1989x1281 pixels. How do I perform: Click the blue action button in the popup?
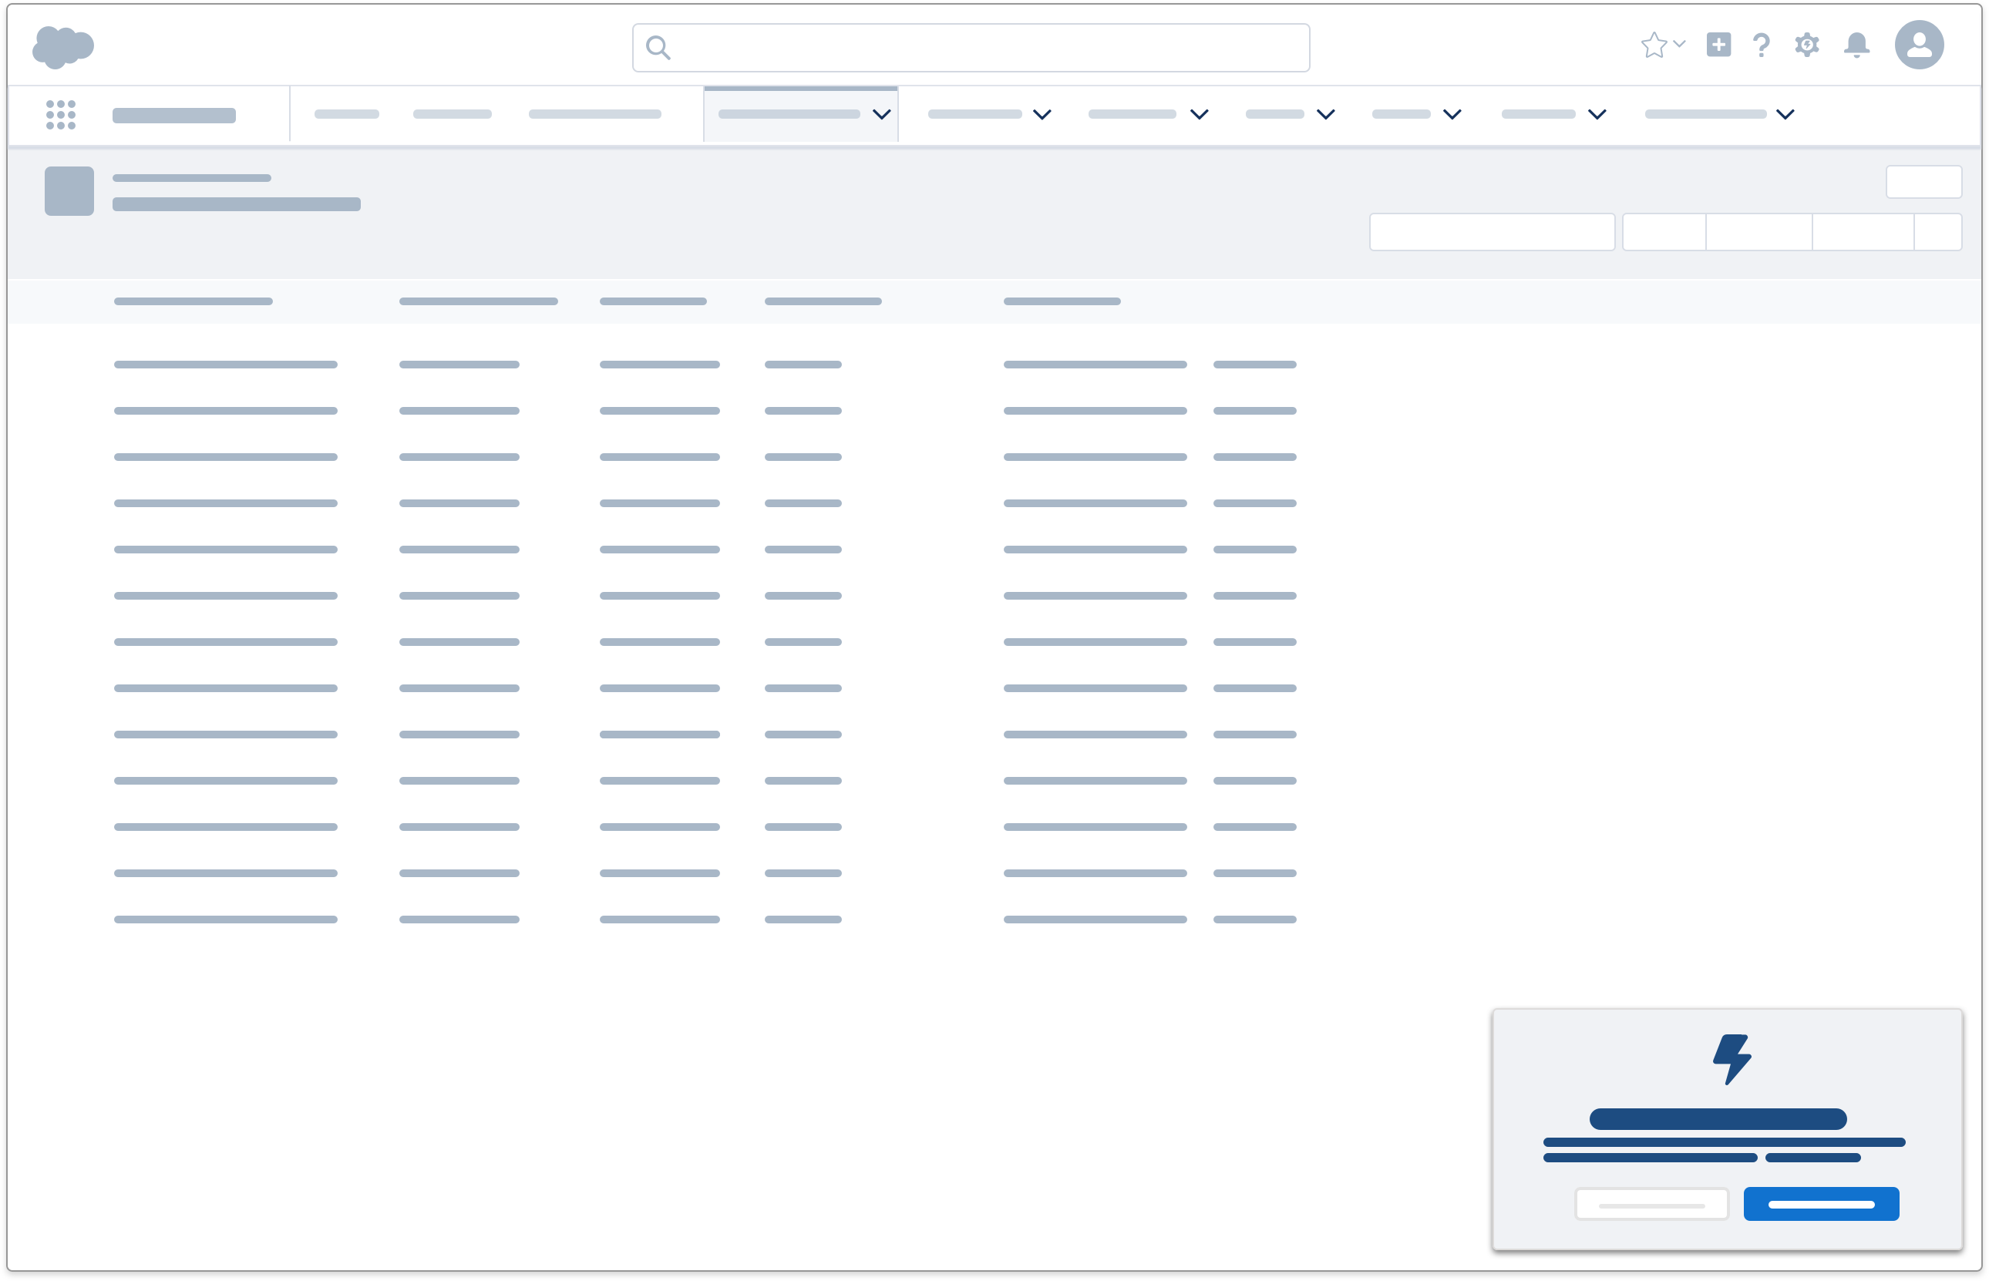[x=1822, y=1203]
